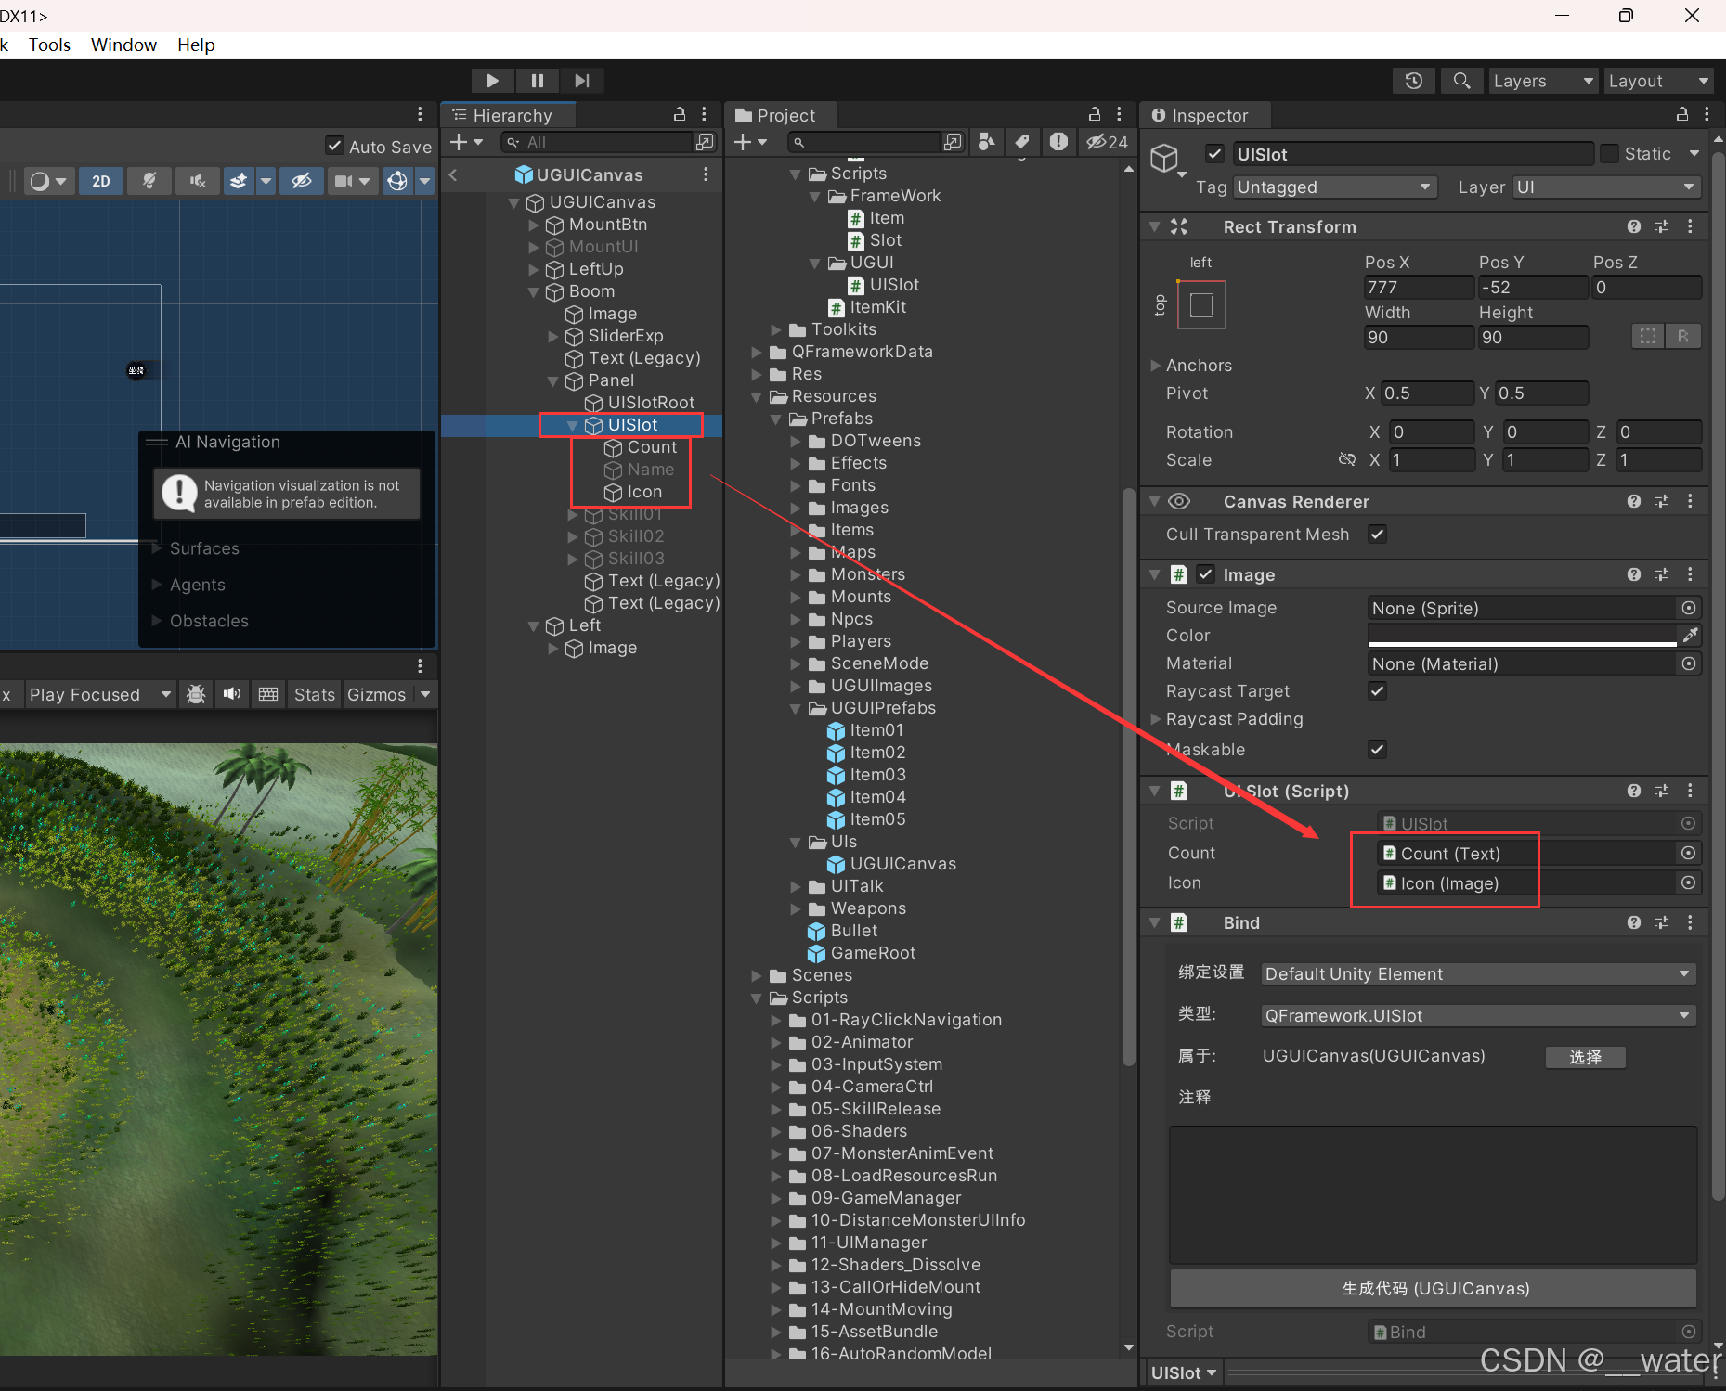Toggle the UISlot active checkbox in Inspector
The image size is (1726, 1391).
[1214, 153]
